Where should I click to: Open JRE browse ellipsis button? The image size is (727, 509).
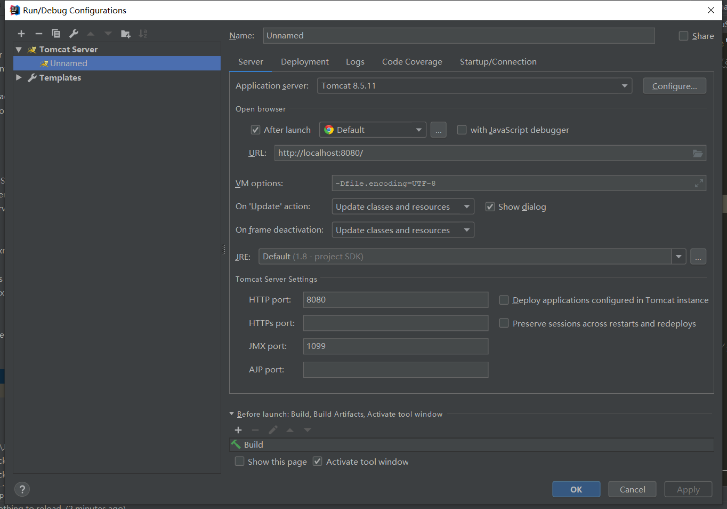tap(698, 257)
